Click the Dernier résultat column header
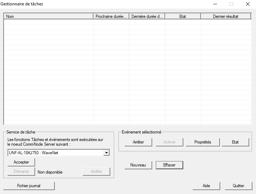The width and height of the screenshot is (256, 194). click(x=226, y=16)
